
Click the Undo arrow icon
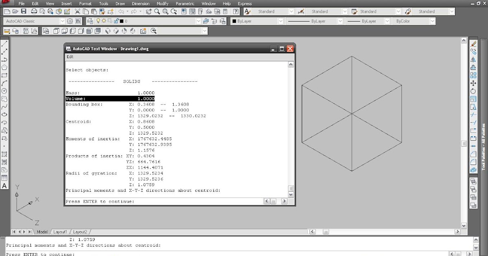pos(121,11)
